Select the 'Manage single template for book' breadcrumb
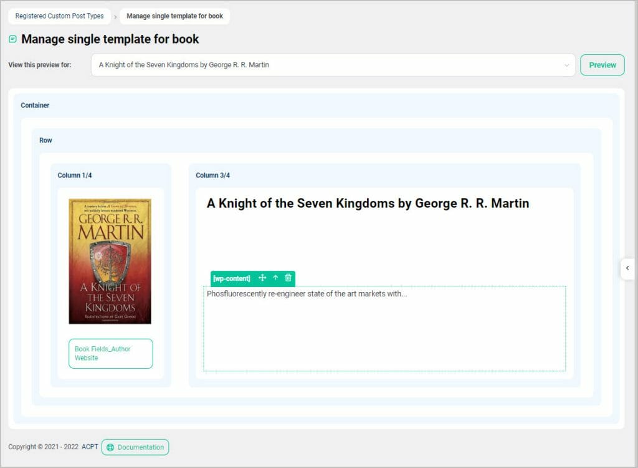This screenshot has width=638, height=468. [174, 16]
